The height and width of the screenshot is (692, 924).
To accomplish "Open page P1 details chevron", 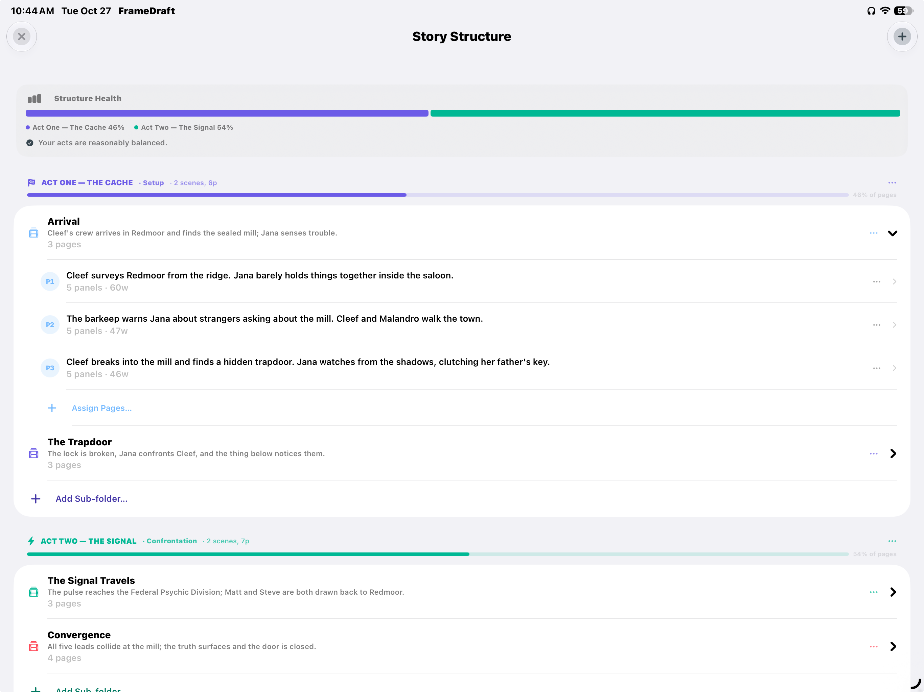I will (894, 282).
